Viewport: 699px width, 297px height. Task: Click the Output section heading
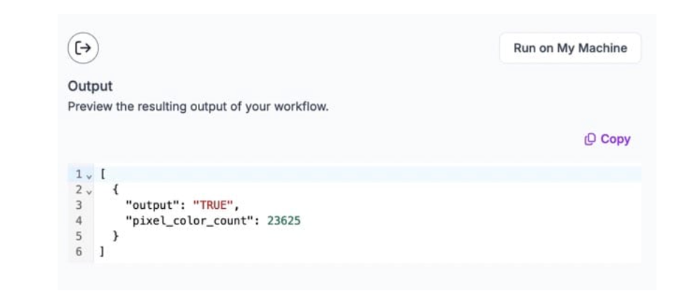click(x=90, y=86)
